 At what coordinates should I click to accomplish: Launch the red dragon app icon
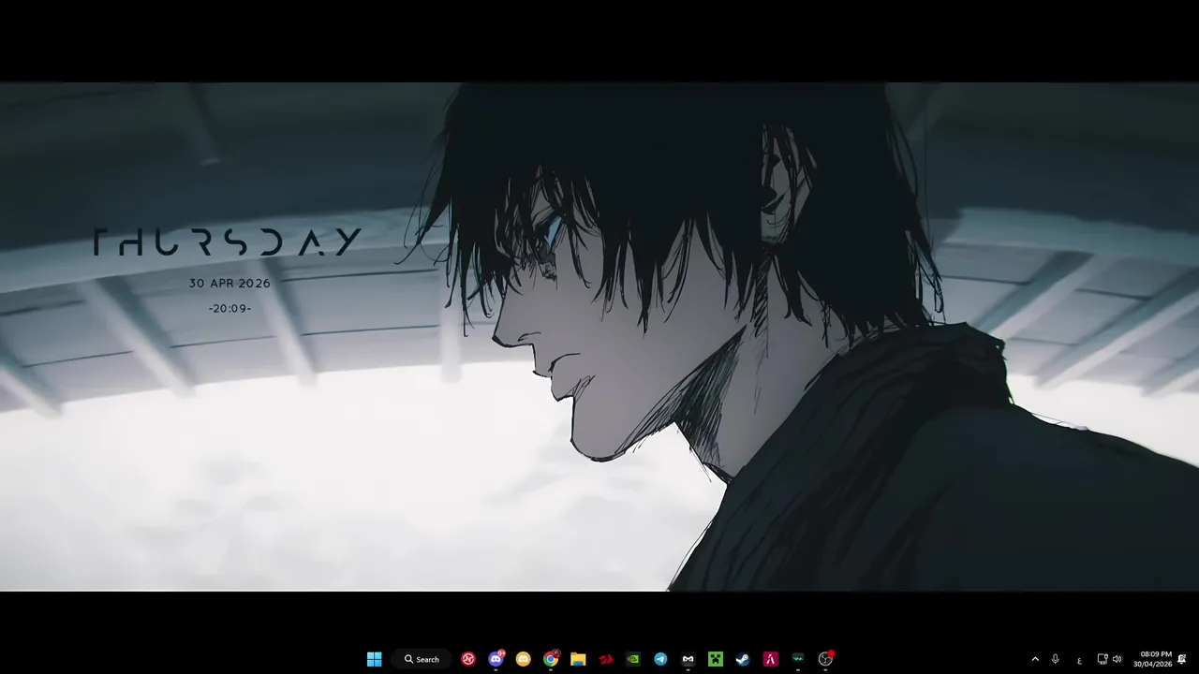606,659
